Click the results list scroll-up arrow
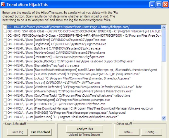169x138 pixels. pyautogui.click(x=164, y=27)
